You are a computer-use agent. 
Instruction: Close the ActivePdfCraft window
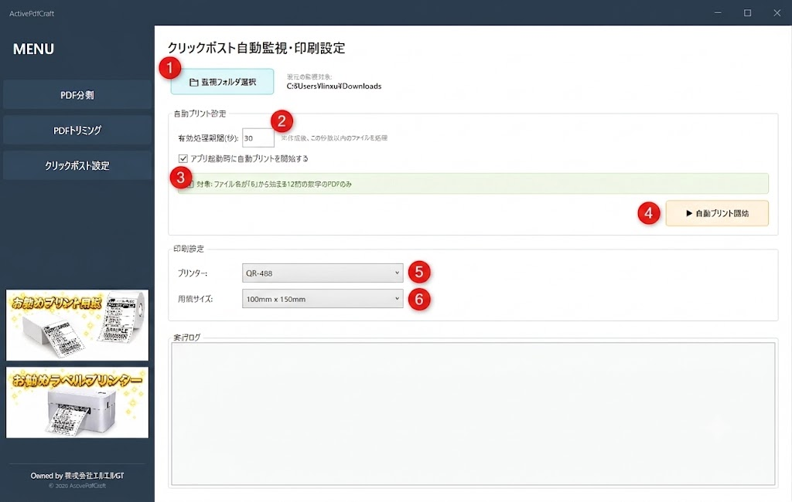[x=777, y=12]
